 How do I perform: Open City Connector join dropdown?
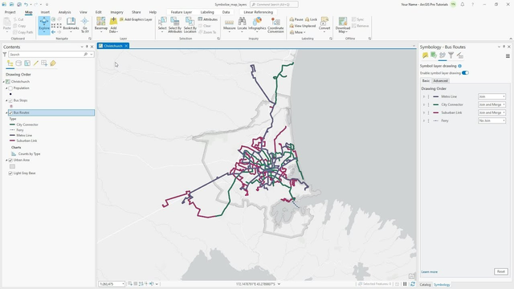click(x=492, y=104)
